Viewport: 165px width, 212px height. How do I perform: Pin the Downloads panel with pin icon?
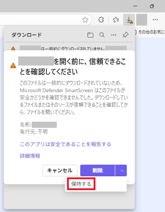pyautogui.click(x=126, y=35)
